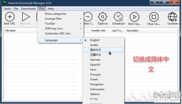The height and width of the screenshot is (104, 182).
Task: Click the IDM green logo in title bar
Action: coord(5,3)
